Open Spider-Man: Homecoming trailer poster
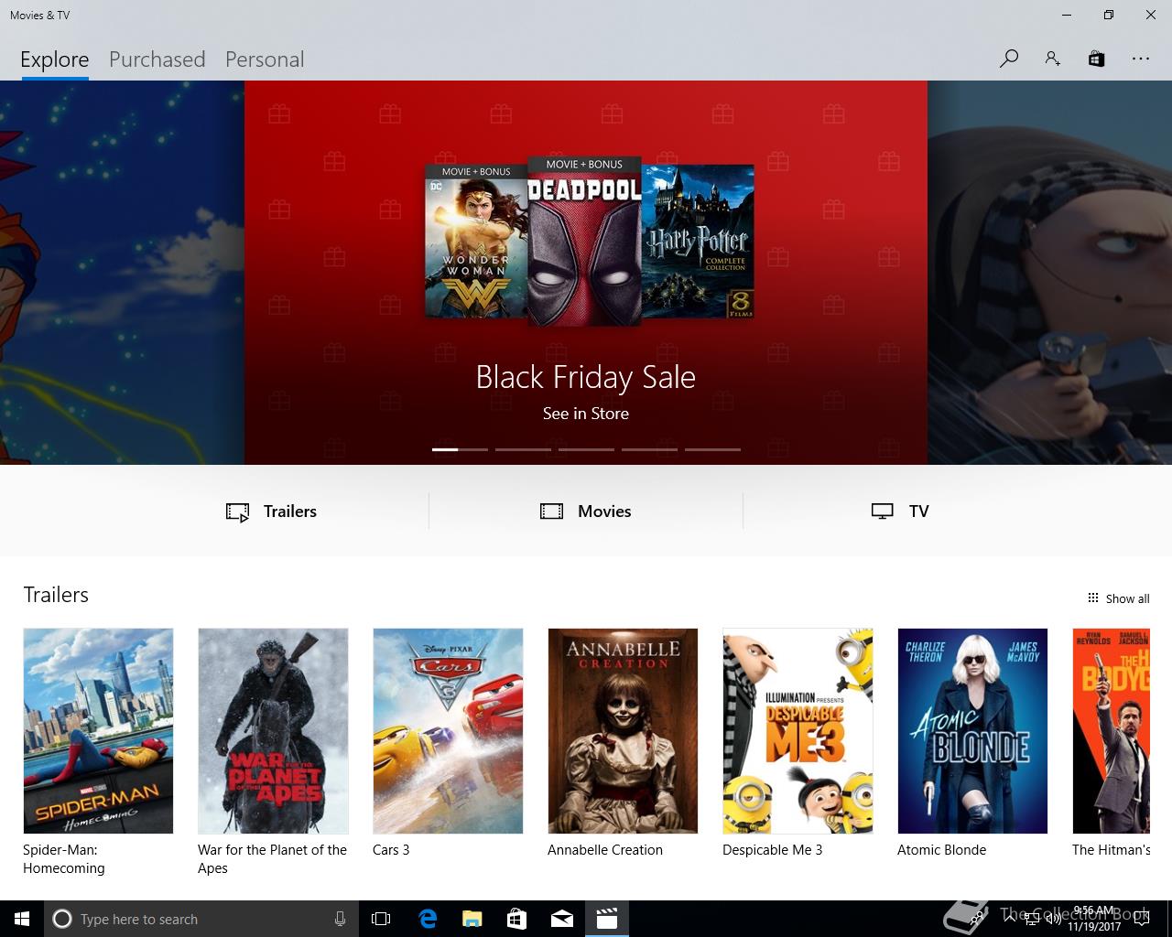Screen dimensions: 1172x937 point(98,730)
